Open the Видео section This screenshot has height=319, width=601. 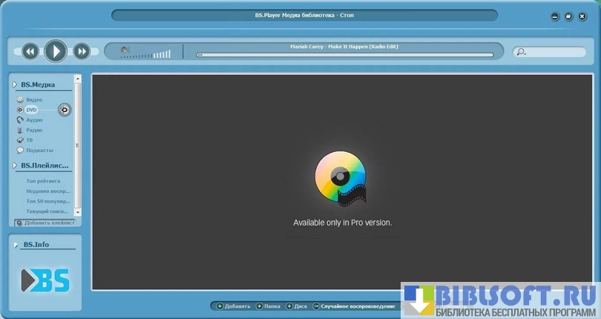tap(34, 99)
